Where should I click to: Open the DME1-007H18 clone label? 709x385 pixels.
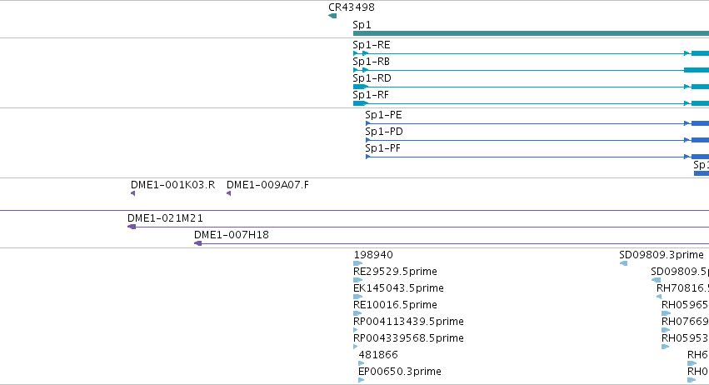pos(232,235)
